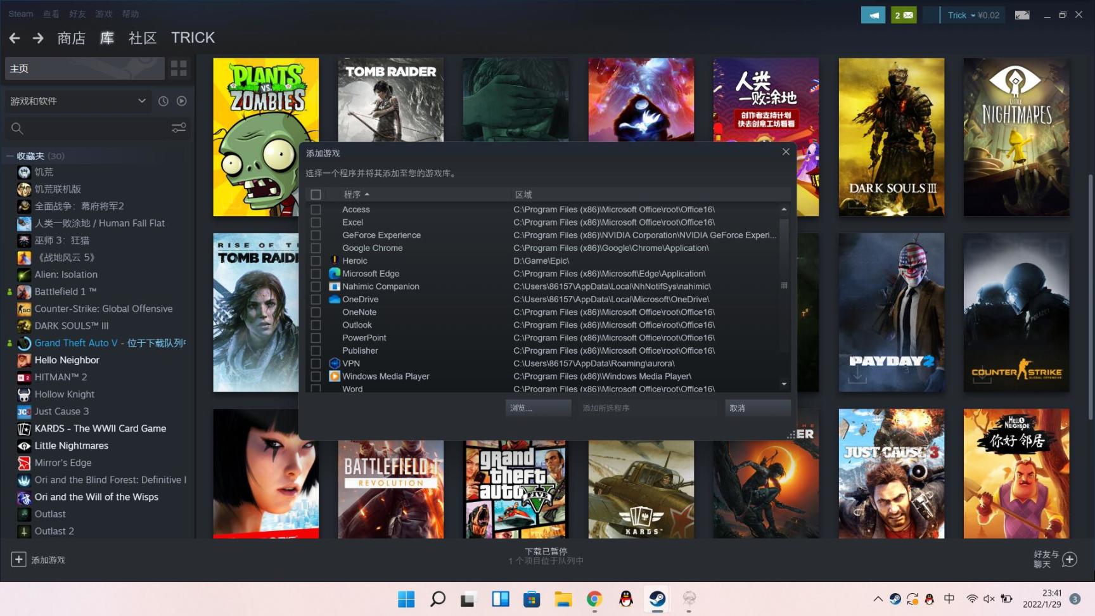This screenshot has height=616, width=1095.
Task: Switch library to grid view icon
Action: 179,68
